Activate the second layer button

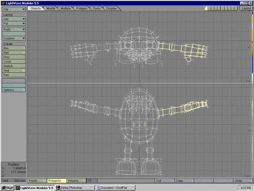(x=209, y=8)
